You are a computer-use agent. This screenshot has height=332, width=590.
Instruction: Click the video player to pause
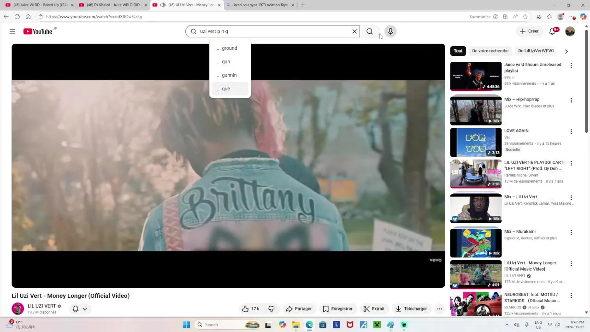(228, 166)
